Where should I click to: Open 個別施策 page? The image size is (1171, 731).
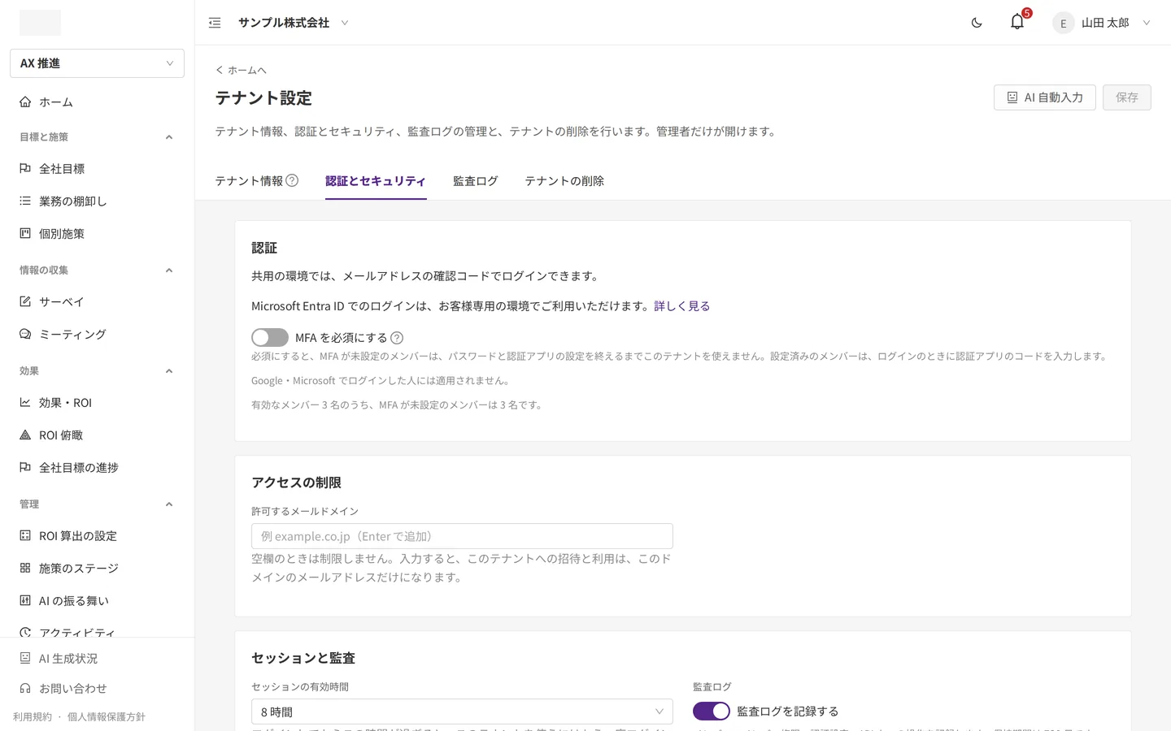point(97,234)
